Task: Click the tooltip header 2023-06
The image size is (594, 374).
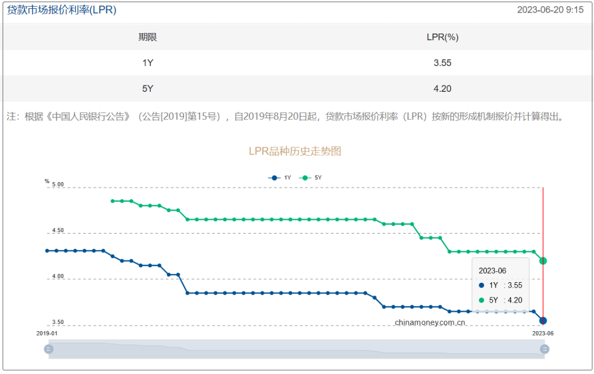Action: pos(492,271)
